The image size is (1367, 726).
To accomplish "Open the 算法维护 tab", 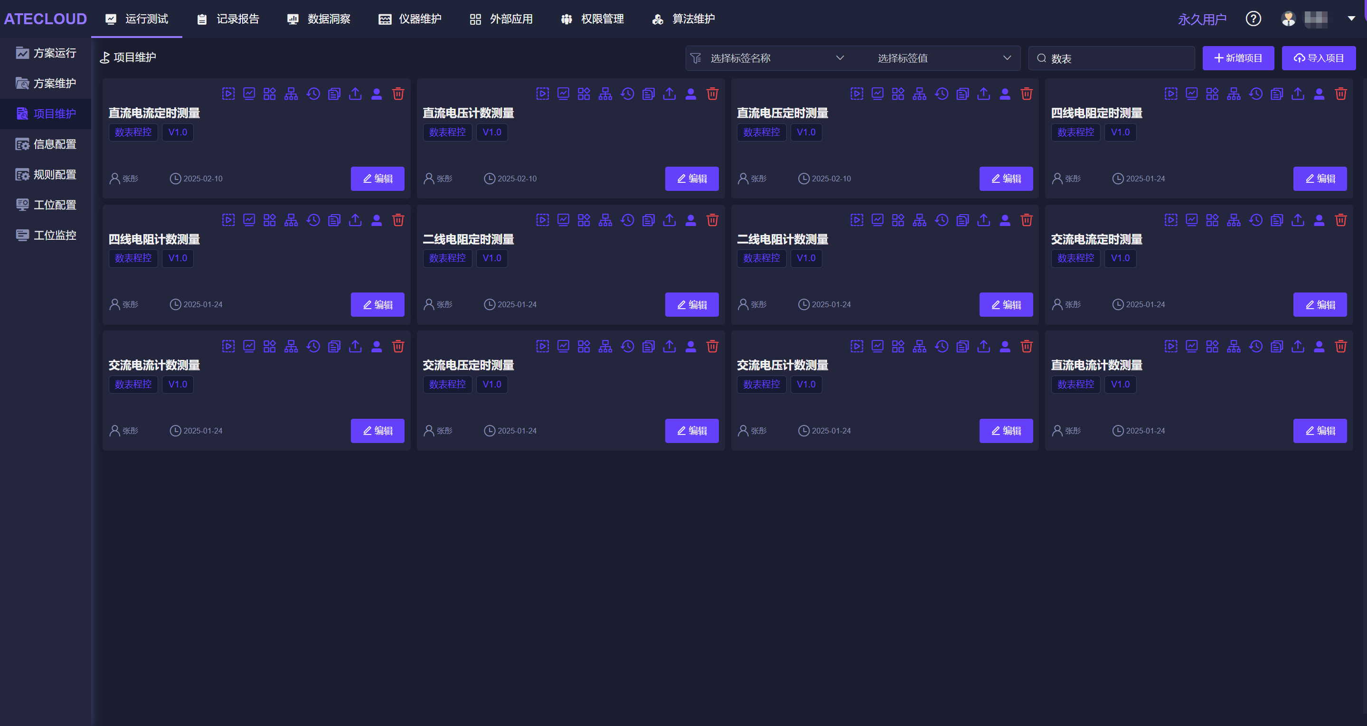I will [x=684, y=19].
